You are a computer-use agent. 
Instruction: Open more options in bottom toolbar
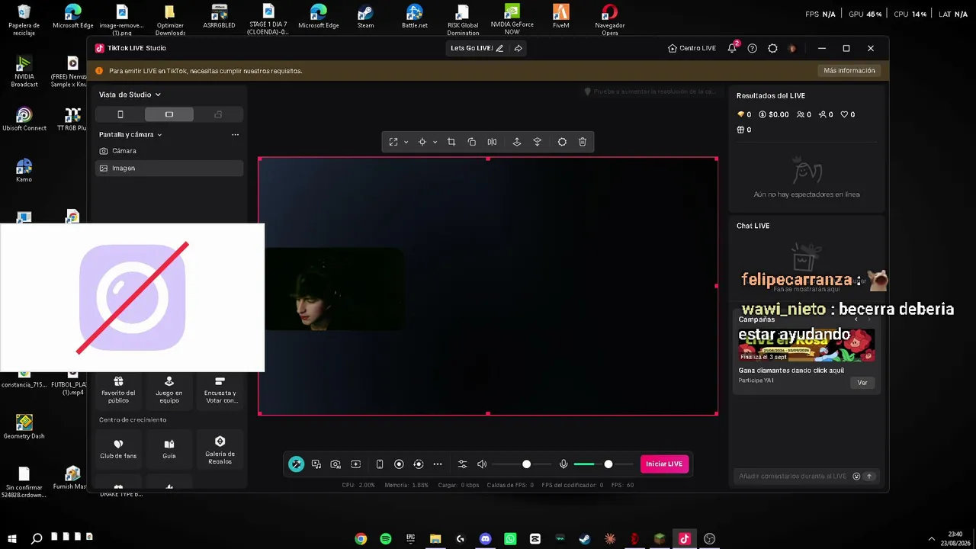(438, 464)
